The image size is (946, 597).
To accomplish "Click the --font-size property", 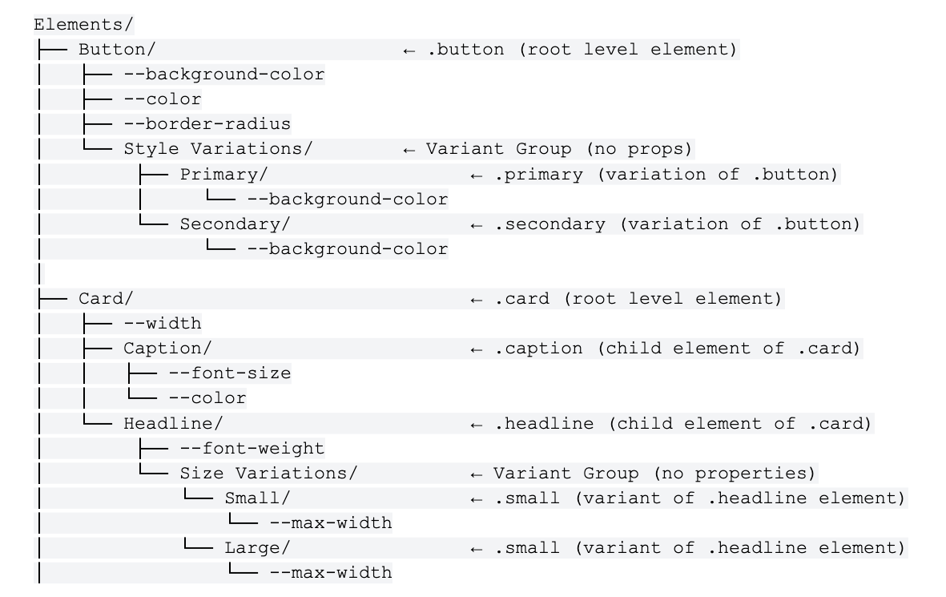I will [229, 373].
